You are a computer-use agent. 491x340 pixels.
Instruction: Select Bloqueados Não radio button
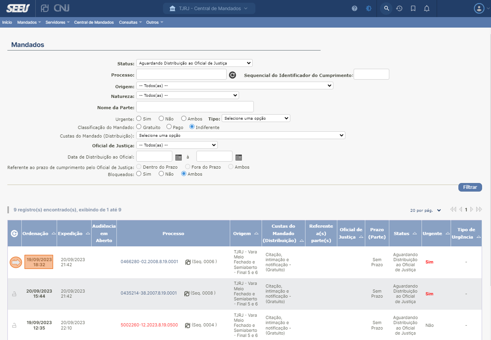(x=161, y=174)
